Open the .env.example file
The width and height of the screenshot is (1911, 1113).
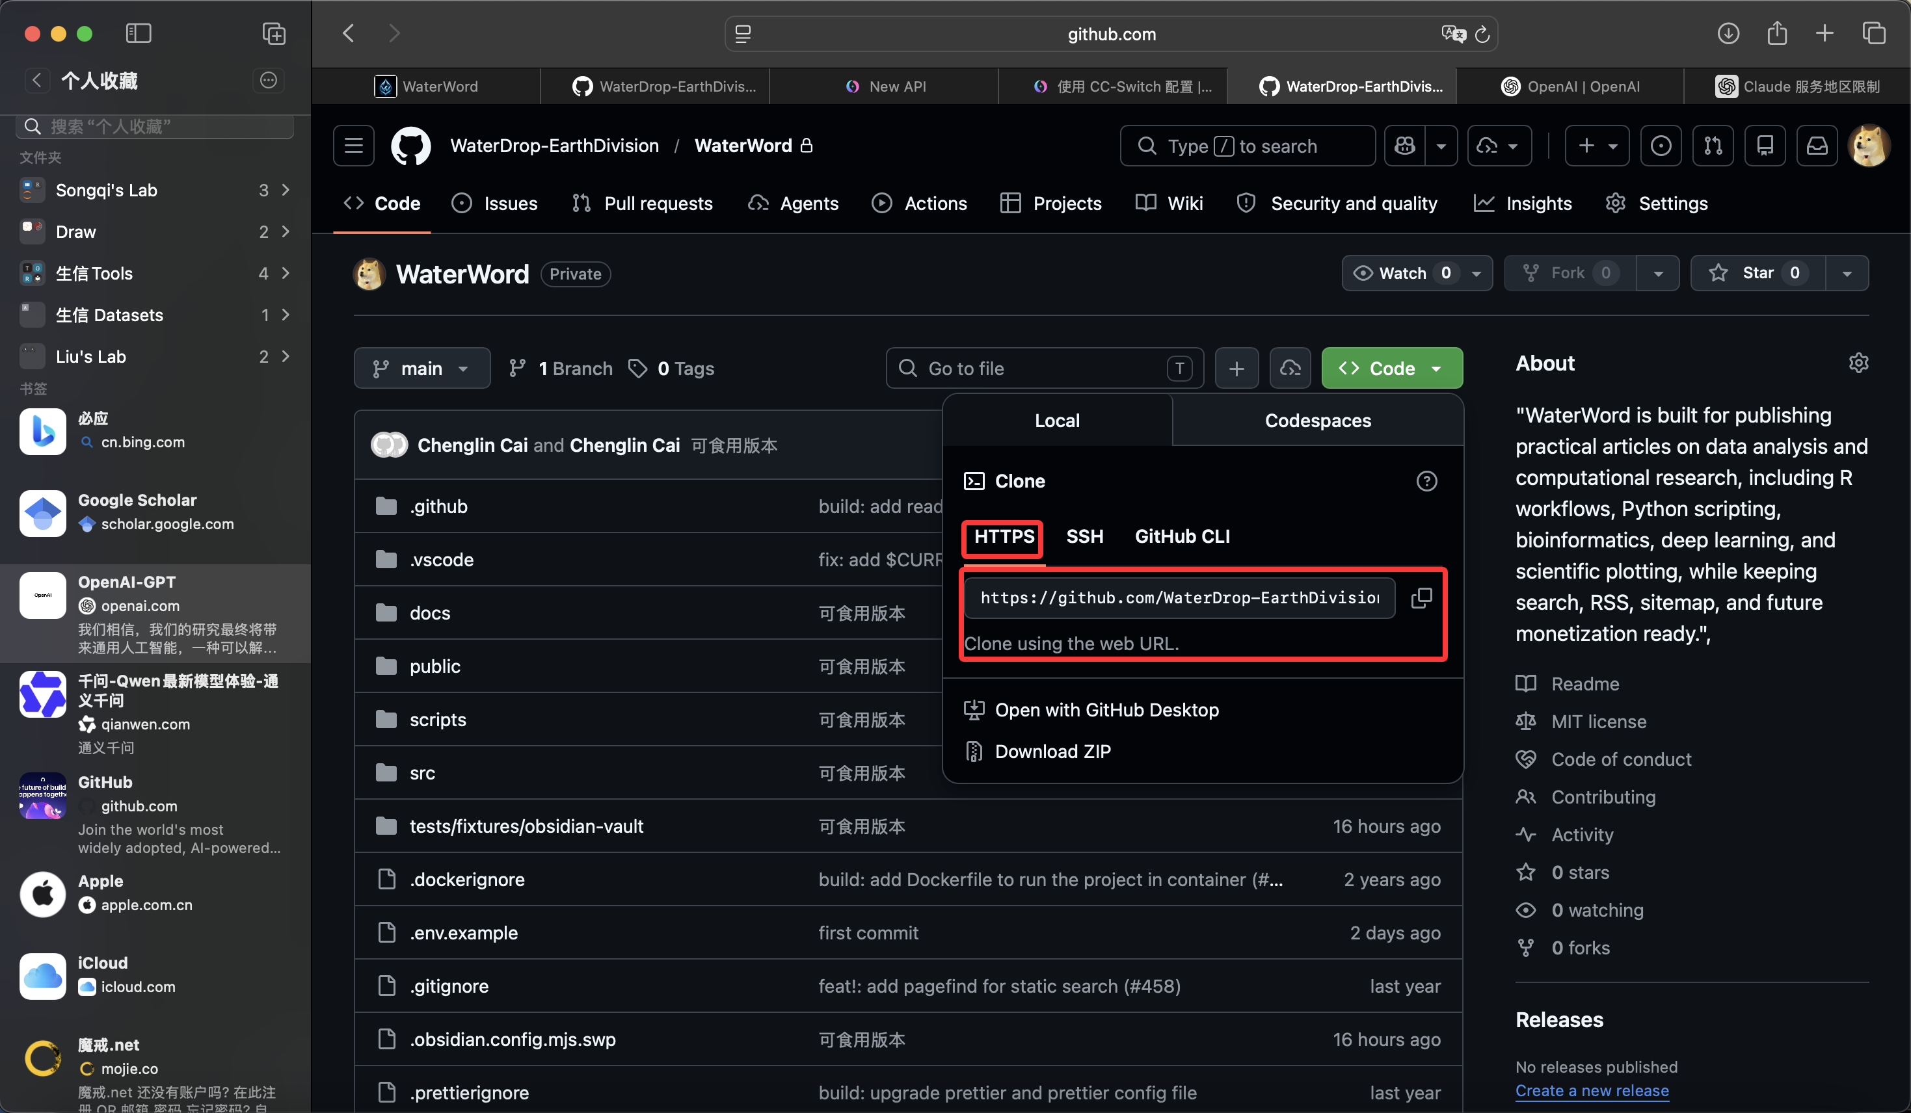(463, 934)
